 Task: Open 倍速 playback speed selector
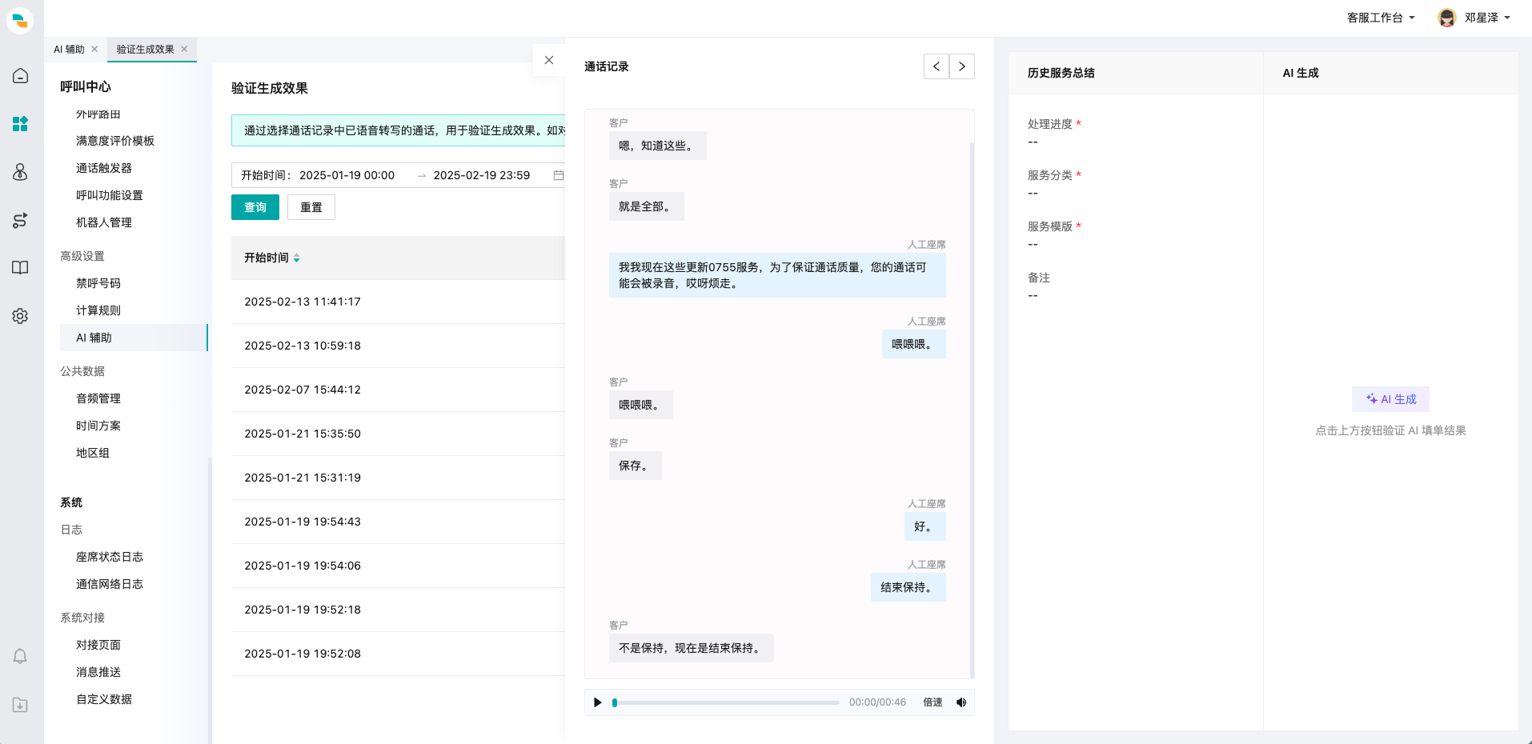click(x=932, y=702)
